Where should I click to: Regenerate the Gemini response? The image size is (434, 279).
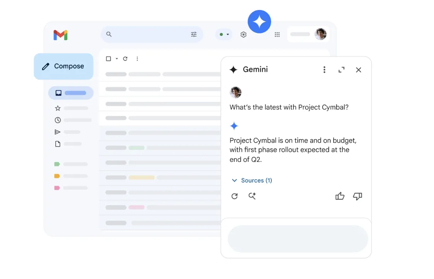tap(234, 196)
